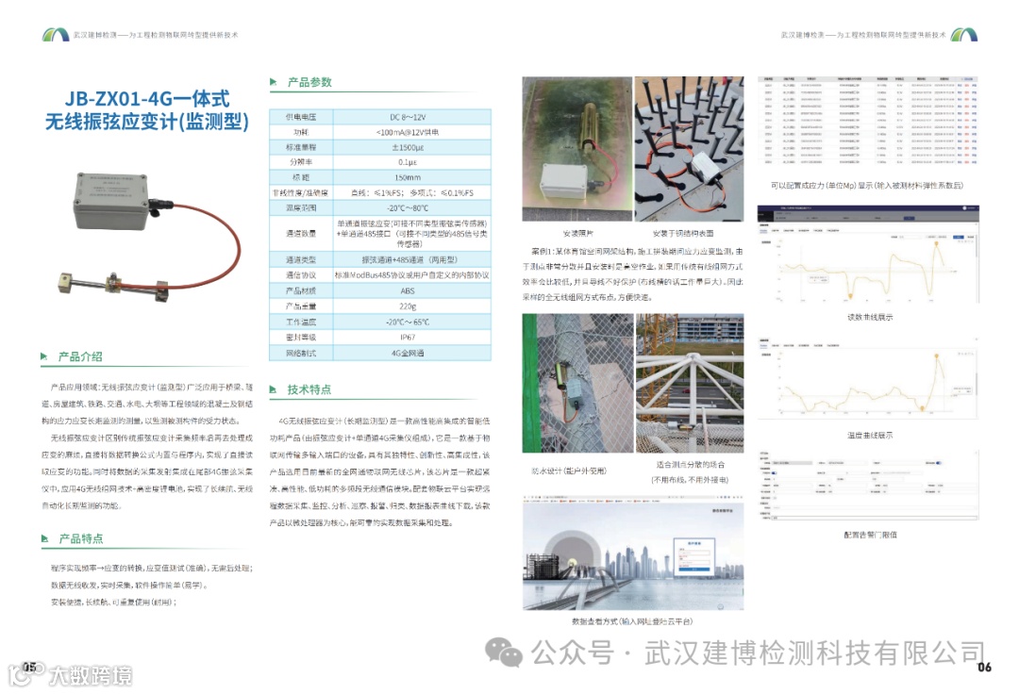The height and width of the screenshot is (694, 1019).
Task: Open the 配置告警门限值 settings screenshot
Action: [x=868, y=486]
